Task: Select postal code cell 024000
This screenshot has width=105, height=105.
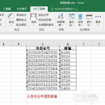Action: (68, 76)
